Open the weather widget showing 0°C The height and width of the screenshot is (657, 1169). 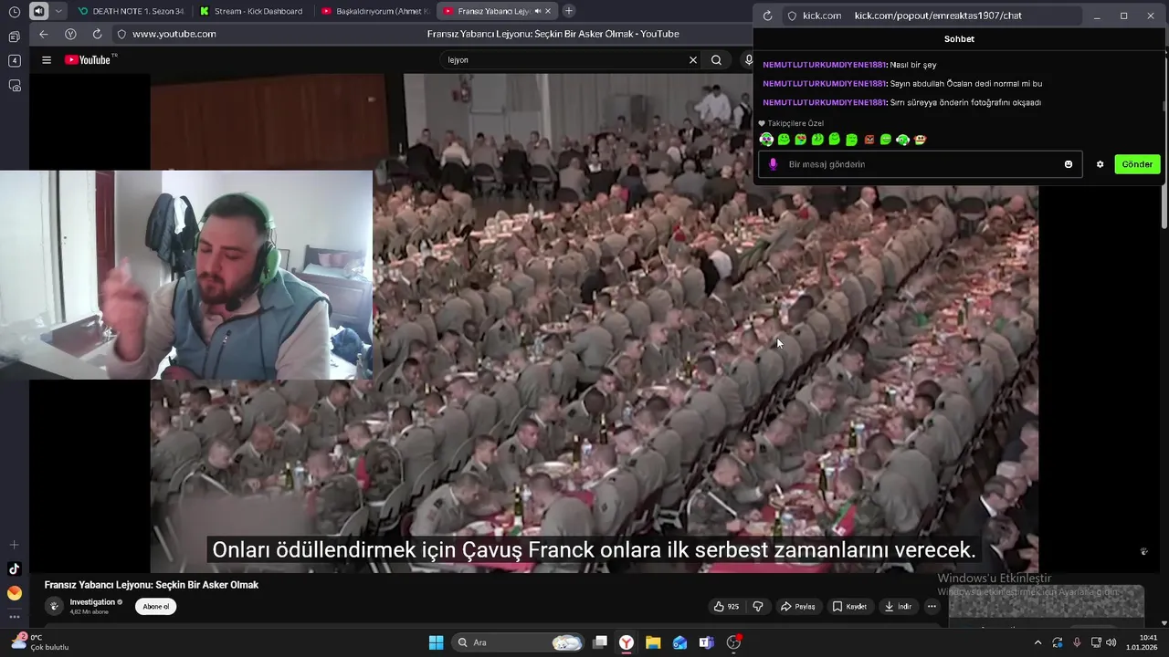pos(38,642)
